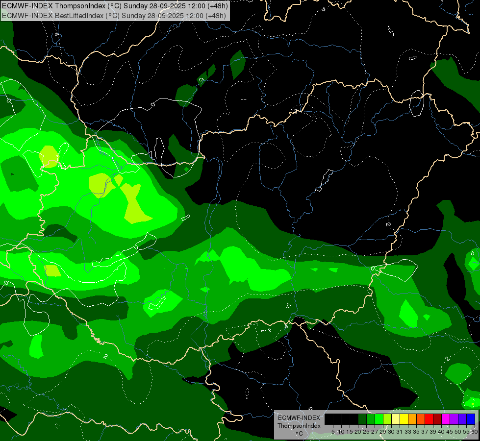Click the °C unit label in the legend
Screen dimensions: 480x441
(299, 433)
